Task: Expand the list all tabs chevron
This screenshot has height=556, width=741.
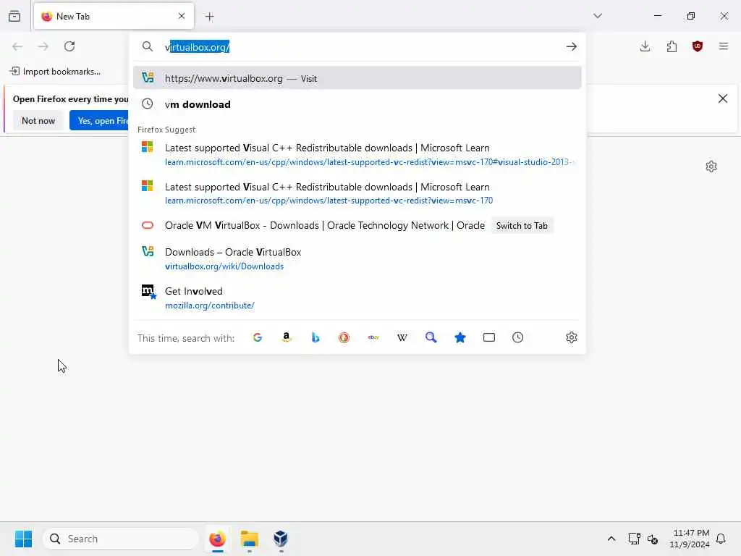Action: click(598, 16)
